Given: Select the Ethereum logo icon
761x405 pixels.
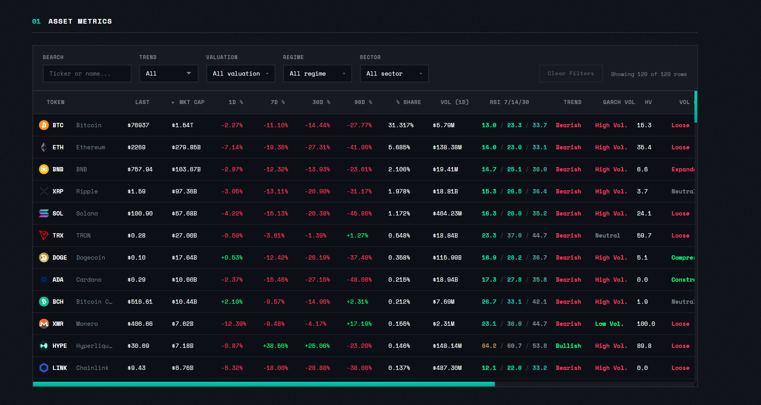Looking at the screenshot, I should coord(43,147).
